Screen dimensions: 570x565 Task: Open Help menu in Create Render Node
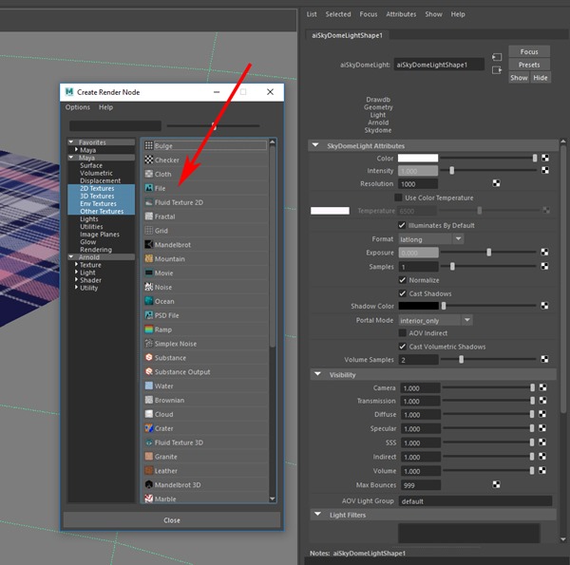coord(105,107)
